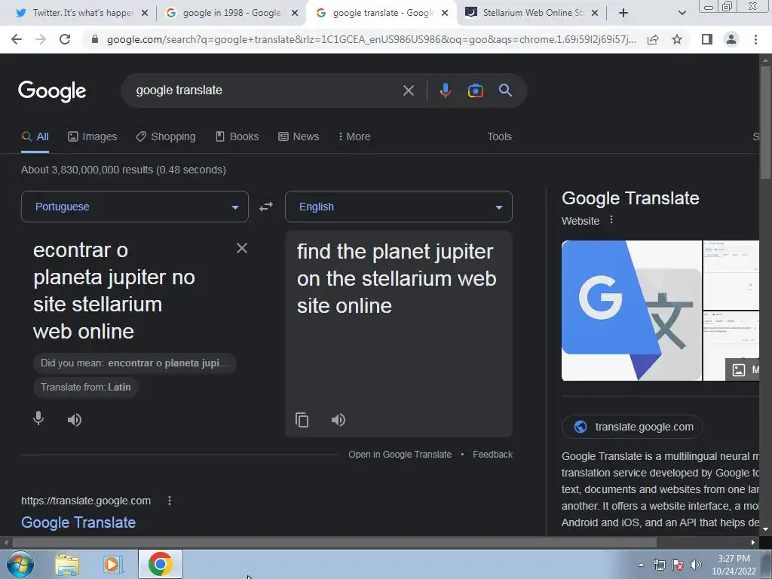Select the All search tab
This screenshot has height=579, width=772.
35,136
